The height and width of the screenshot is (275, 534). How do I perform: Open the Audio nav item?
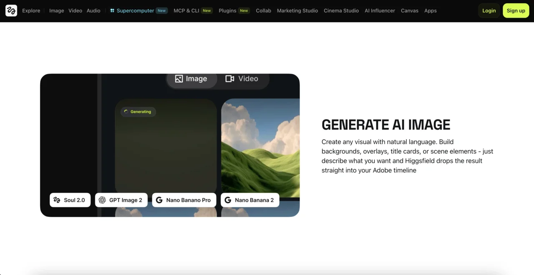tap(93, 11)
